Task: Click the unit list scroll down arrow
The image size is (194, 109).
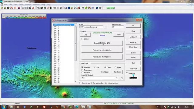Action: point(75,82)
